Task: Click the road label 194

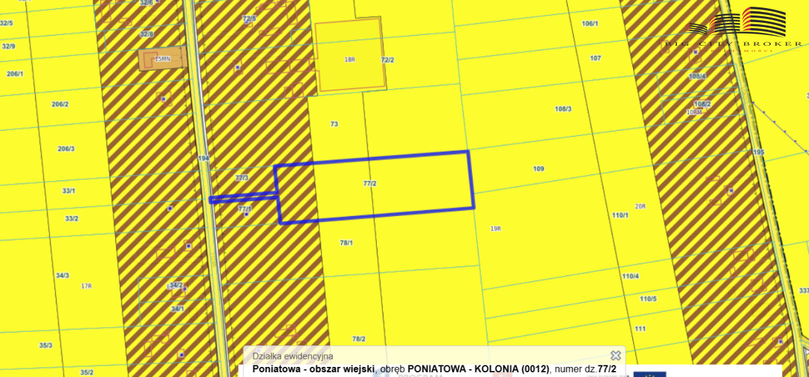Action: pyautogui.click(x=204, y=158)
